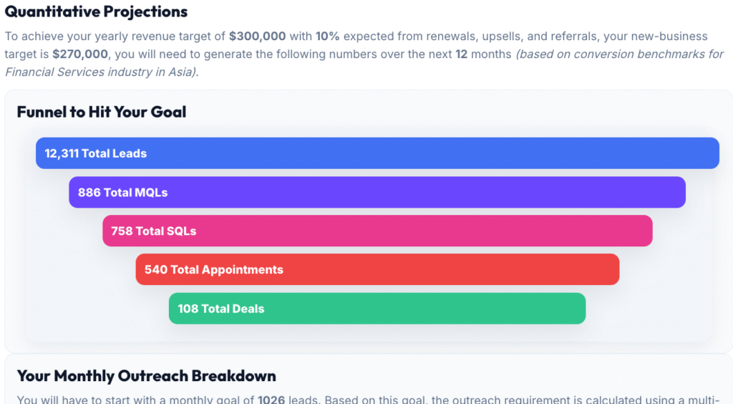Select the red 540 Total Appointments bar
Viewport: 733px width, 404px height.
377,269
